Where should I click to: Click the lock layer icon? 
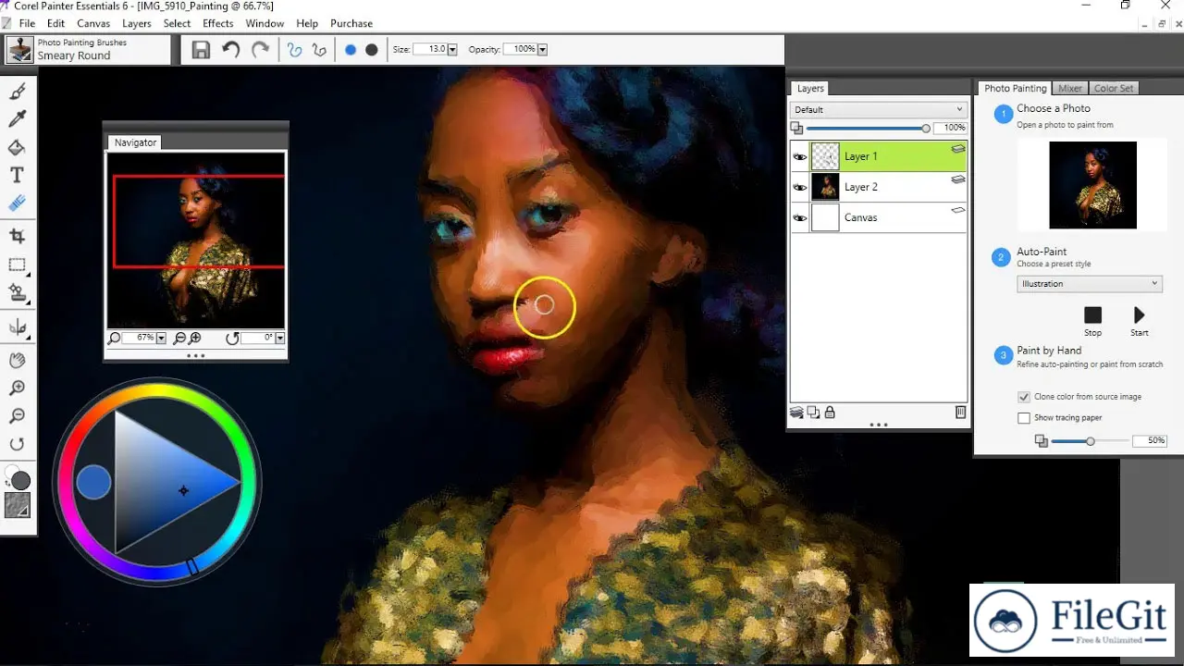pyautogui.click(x=830, y=413)
